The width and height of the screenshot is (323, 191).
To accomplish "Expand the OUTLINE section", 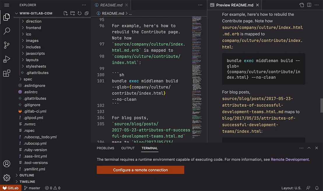I will pyautogui.click(x=27, y=175).
